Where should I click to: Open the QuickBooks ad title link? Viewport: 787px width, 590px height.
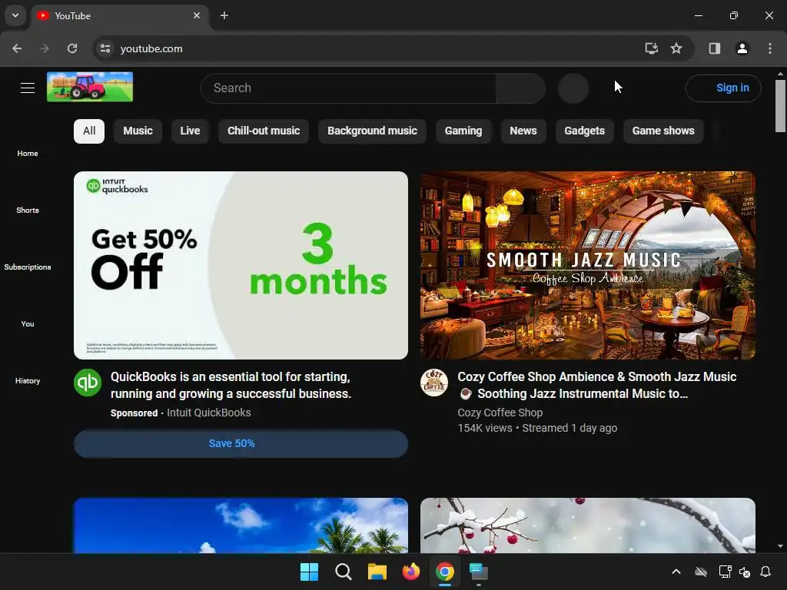pyautogui.click(x=231, y=386)
